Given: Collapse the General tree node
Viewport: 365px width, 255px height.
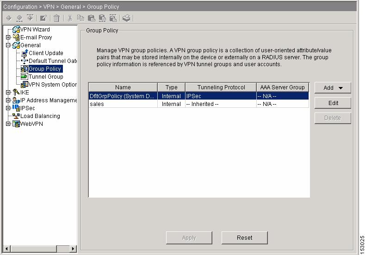Looking at the screenshot, I should click(x=8, y=45).
